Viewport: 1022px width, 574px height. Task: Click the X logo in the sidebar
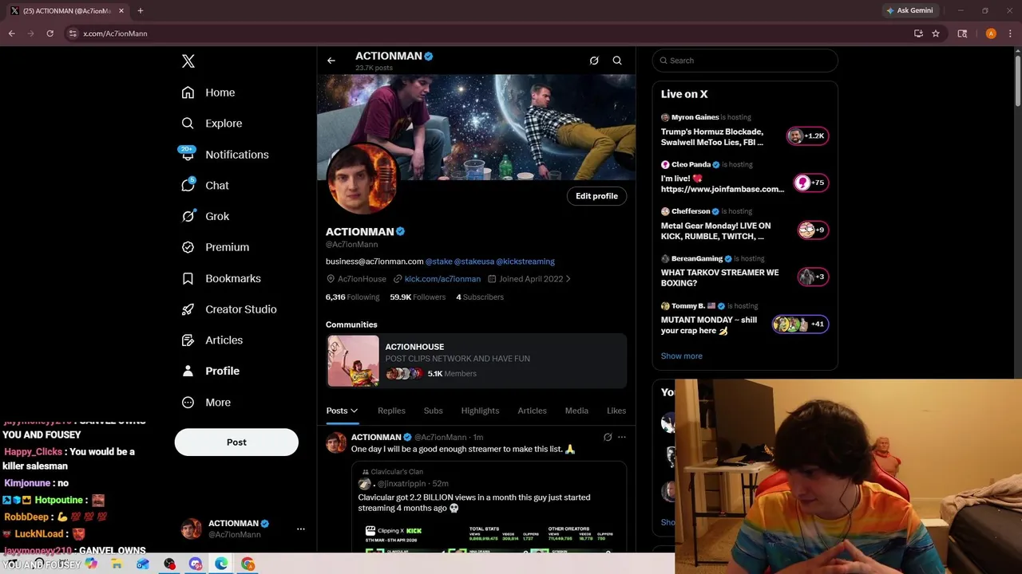[x=188, y=61]
